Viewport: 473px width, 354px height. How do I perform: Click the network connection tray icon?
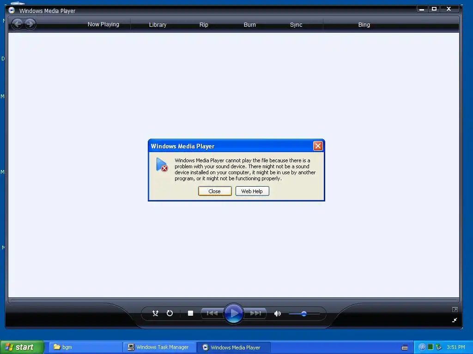coord(439,347)
